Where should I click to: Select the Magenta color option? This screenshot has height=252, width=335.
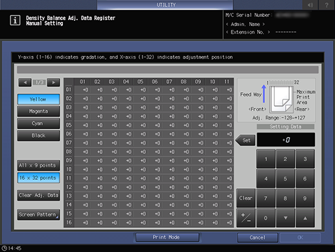[x=38, y=111]
